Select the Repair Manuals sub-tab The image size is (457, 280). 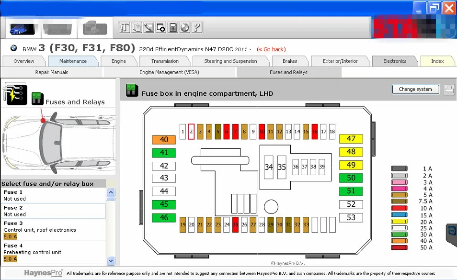[x=52, y=72]
